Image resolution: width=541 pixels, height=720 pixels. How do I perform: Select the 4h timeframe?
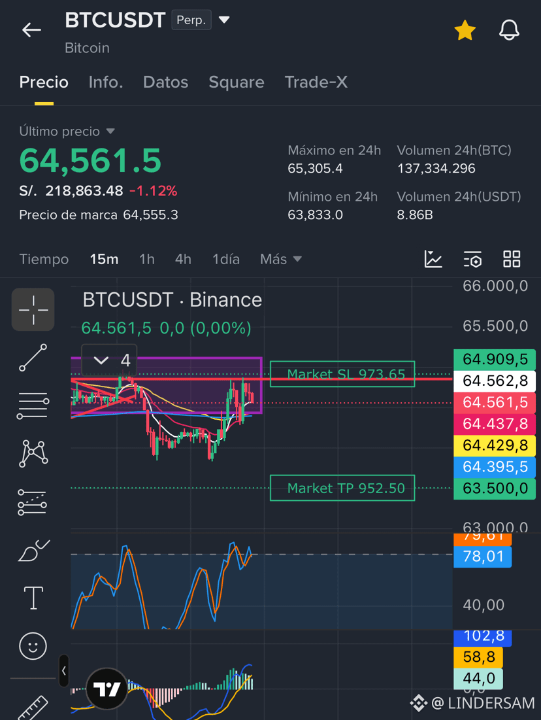pyautogui.click(x=183, y=260)
